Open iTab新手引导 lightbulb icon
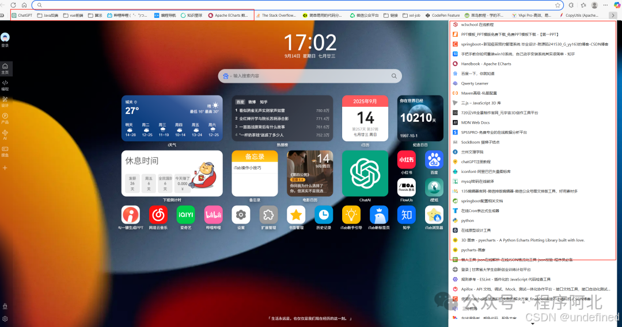Image resolution: width=622 pixels, height=327 pixels. pos(351,215)
